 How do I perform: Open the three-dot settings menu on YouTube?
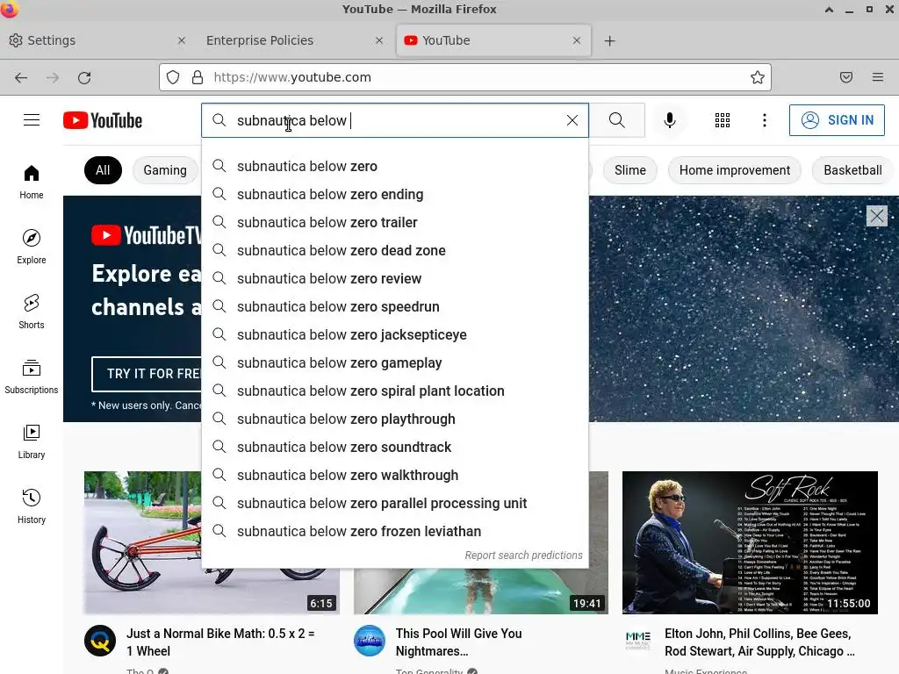(x=765, y=120)
